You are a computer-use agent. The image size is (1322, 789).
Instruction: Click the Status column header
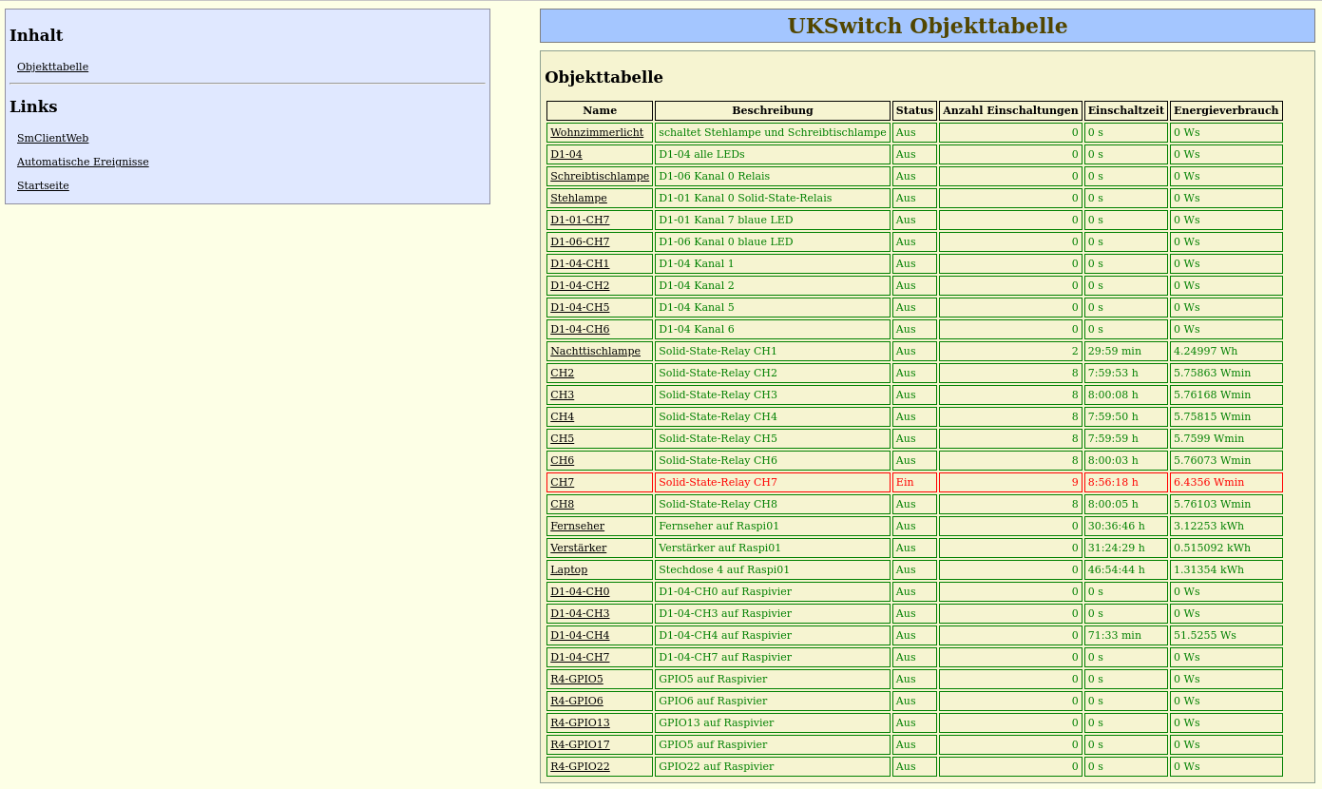(x=914, y=110)
